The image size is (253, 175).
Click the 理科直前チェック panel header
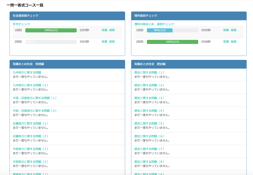[x=189, y=16]
